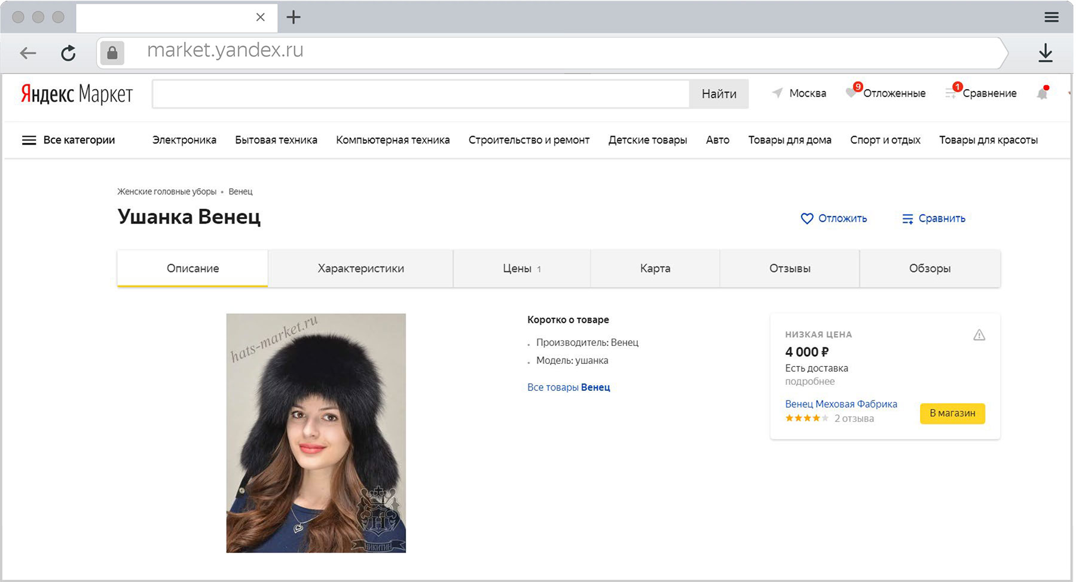Open the Товары для красоты category
The image size is (1076, 582).
pos(988,140)
